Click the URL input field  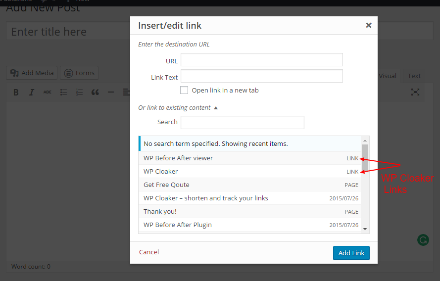click(261, 60)
